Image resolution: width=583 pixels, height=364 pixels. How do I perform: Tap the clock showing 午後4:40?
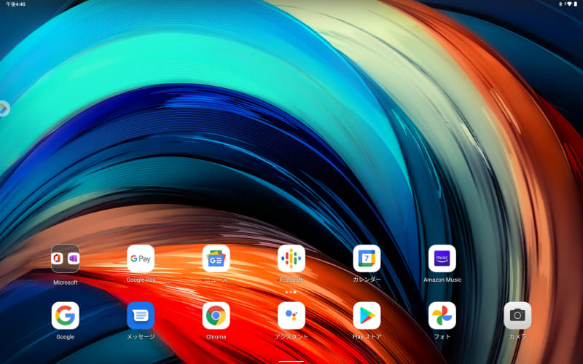[15, 4]
